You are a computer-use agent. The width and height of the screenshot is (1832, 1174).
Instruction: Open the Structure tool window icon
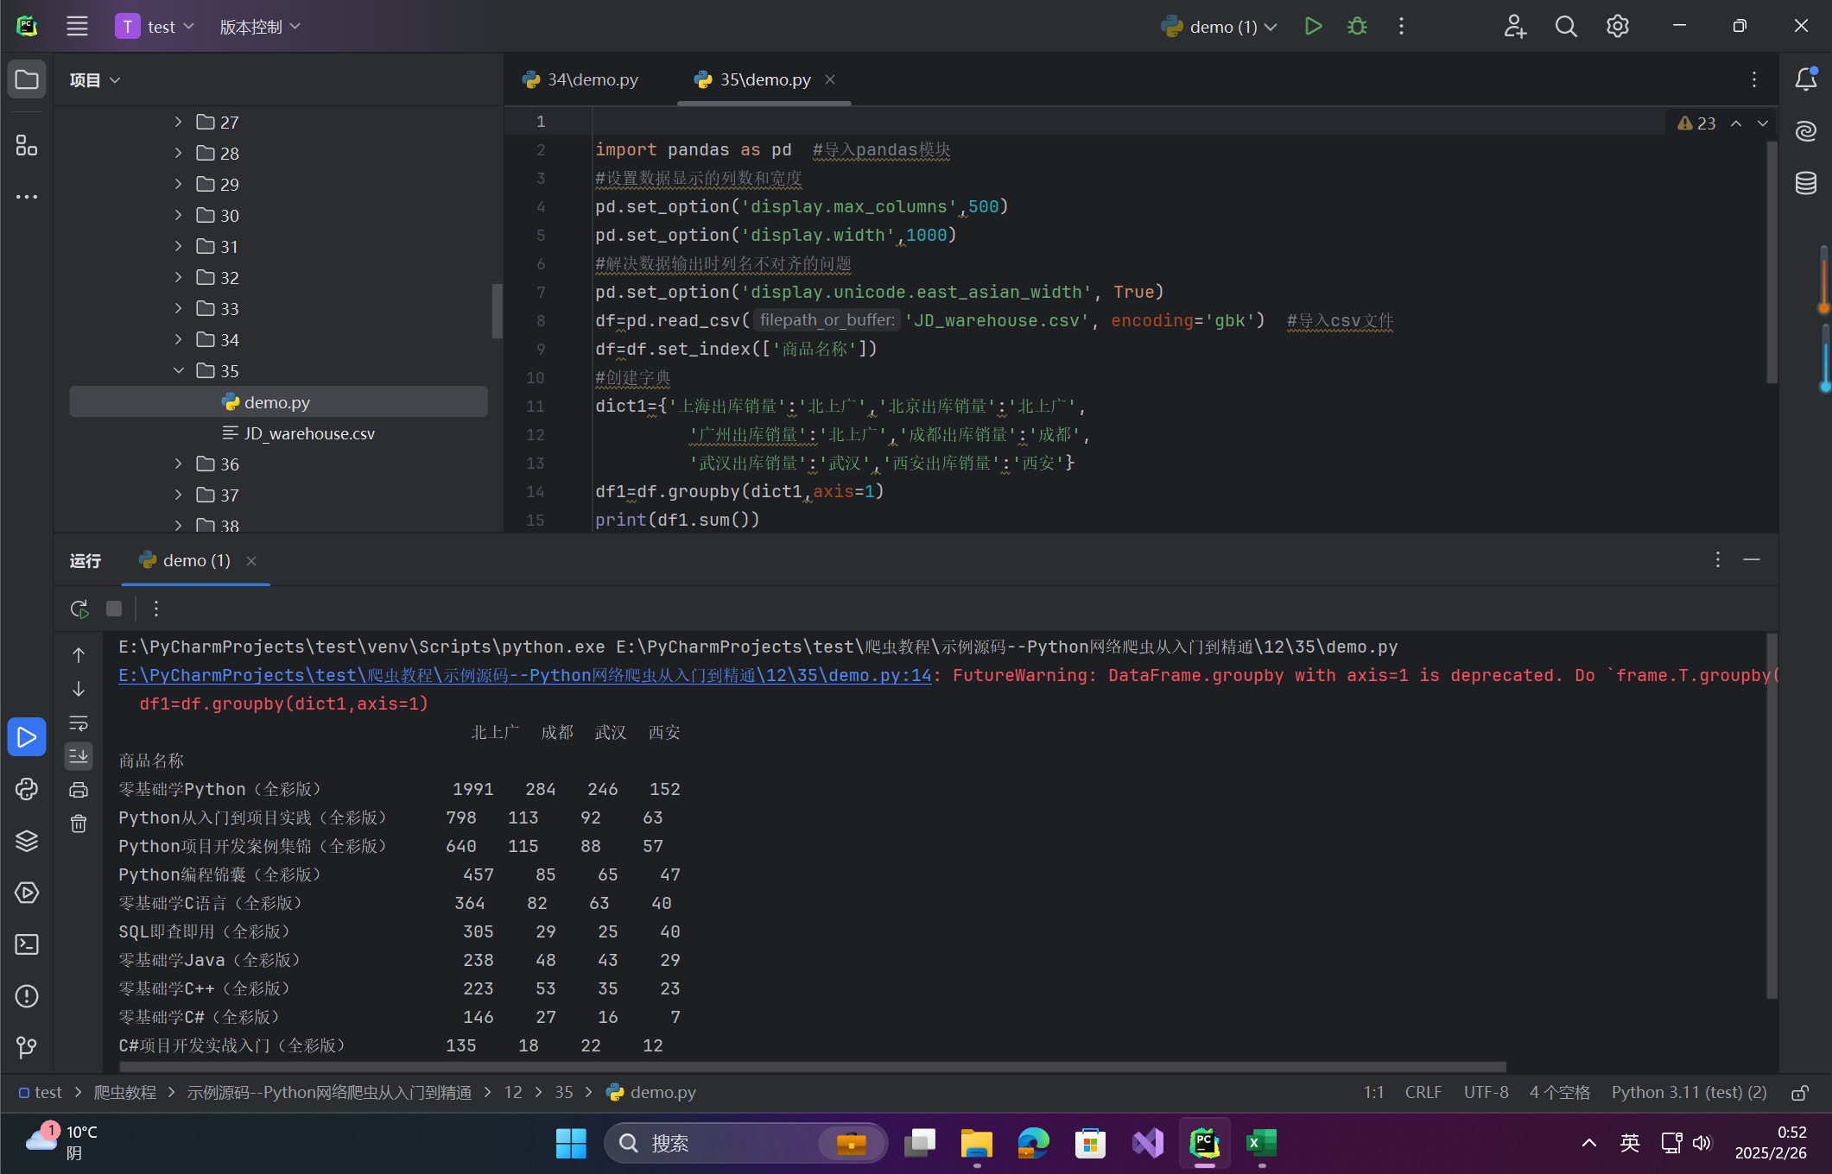click(27, 145)
